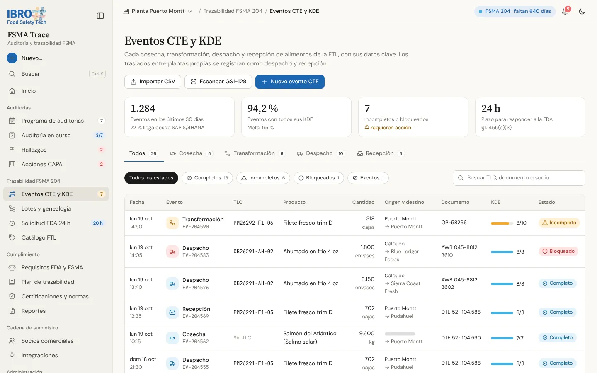Go to Inicio home
The image size is (597, 373).
point(56,91)
